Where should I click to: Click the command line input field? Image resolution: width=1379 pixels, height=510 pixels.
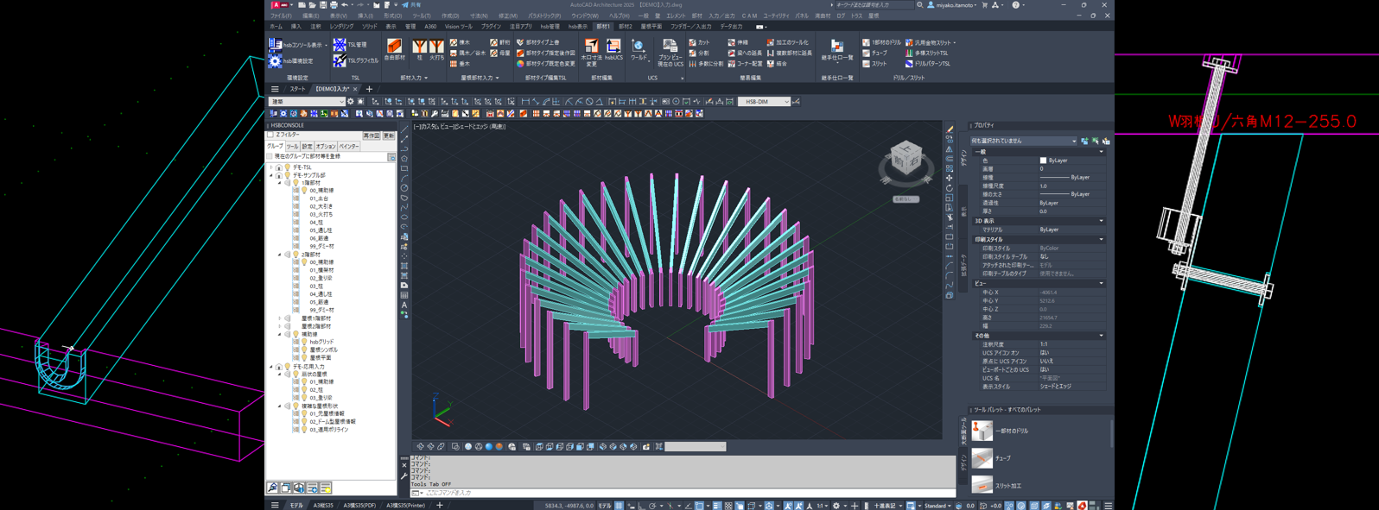click(x=674, y=493)
